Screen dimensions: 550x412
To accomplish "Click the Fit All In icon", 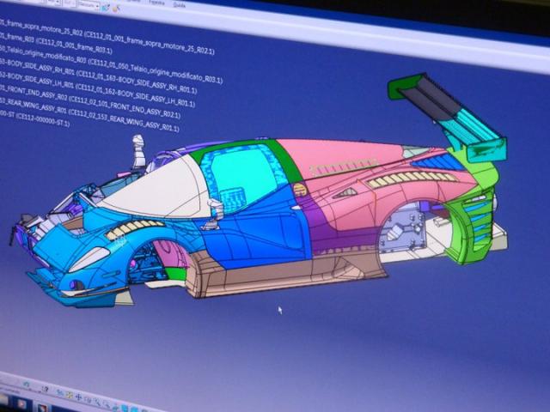I will coord(69,395).
